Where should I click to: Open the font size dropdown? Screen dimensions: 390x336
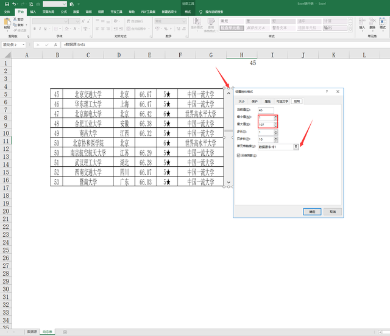77,21
